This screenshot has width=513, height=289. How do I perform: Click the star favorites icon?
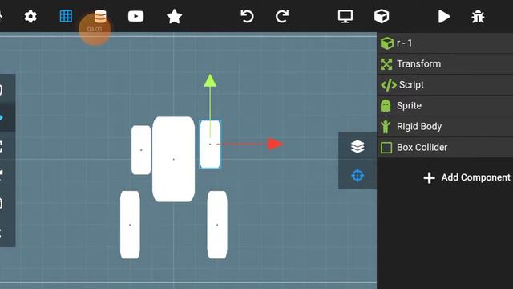click(175, 16)
